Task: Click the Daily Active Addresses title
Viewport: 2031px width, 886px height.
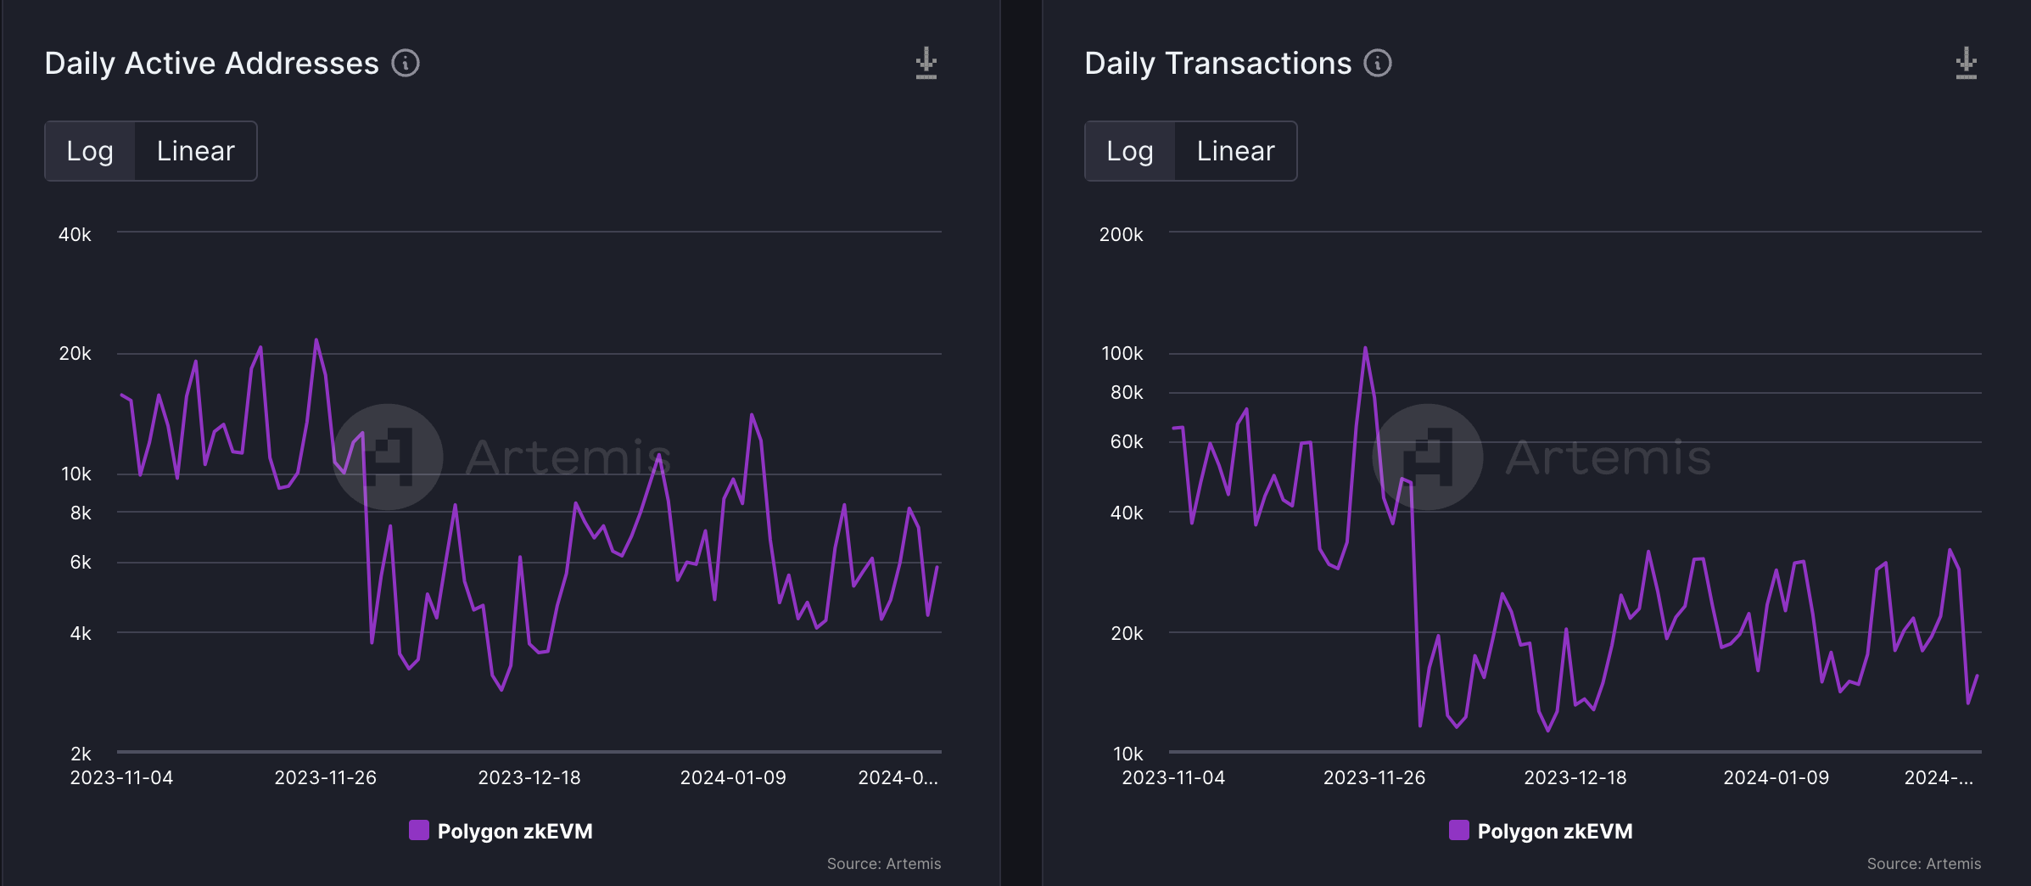Action: tap(211, 64)
